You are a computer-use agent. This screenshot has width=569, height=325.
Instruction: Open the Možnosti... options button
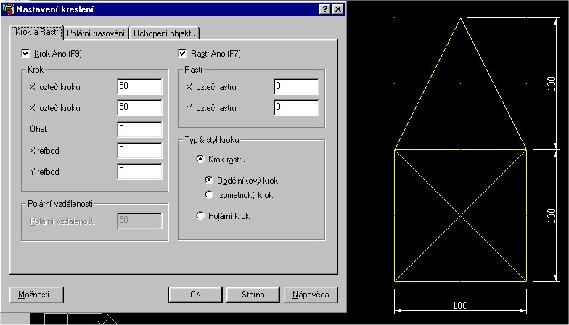36,295
